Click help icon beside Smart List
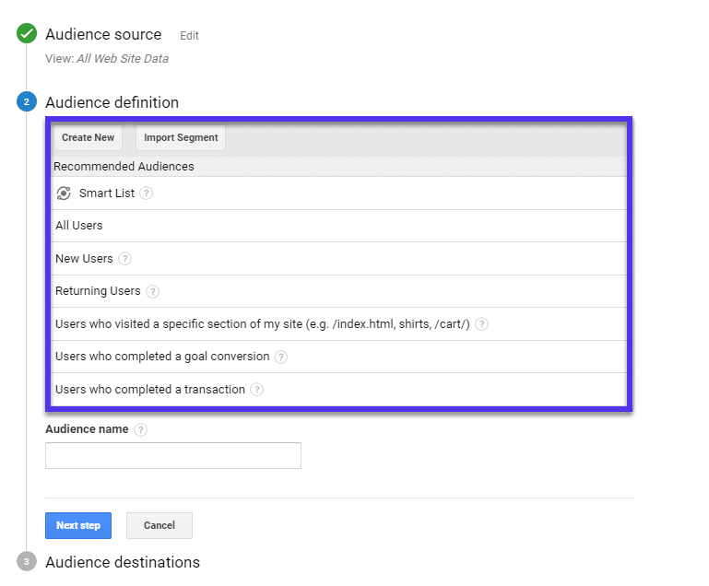This screenshot has width=709, height=586. pos(147,193)
